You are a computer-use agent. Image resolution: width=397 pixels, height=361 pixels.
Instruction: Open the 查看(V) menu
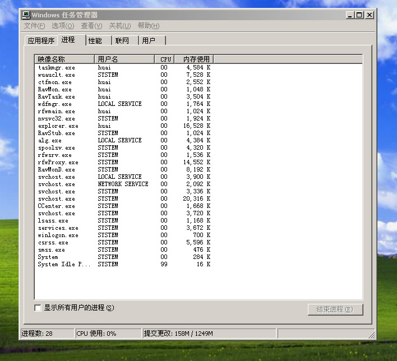pyautogui.click(x=91, y=26)
